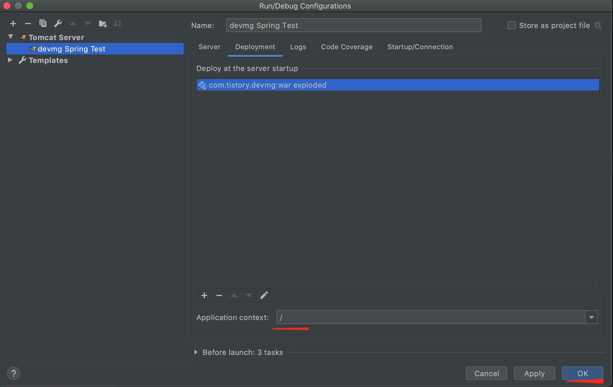Expand the Before launch tasks section
Screen dimensions: 613x387
196,352
